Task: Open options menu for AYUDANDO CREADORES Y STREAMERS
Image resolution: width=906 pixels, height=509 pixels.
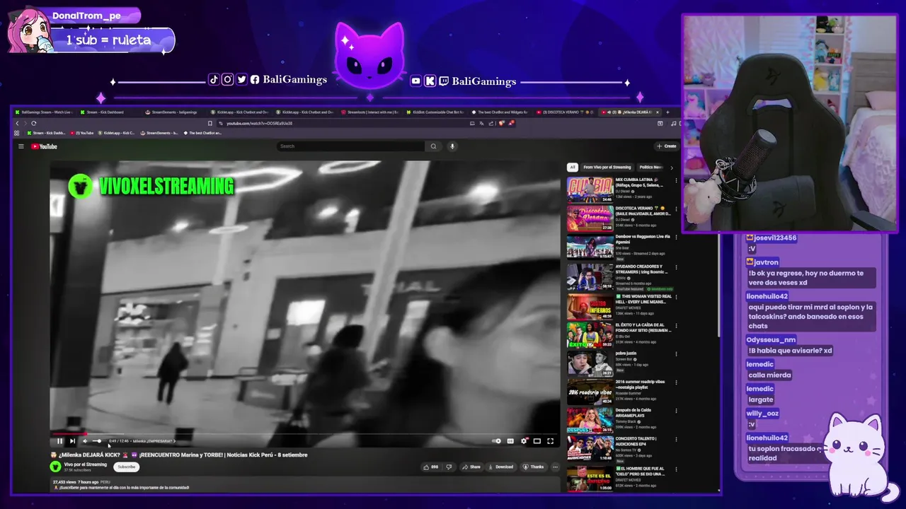Action: coord(676,267)
